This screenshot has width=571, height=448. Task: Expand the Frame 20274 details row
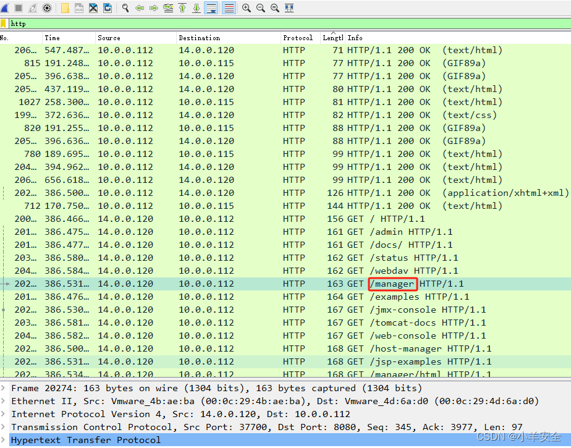point(5,387)
